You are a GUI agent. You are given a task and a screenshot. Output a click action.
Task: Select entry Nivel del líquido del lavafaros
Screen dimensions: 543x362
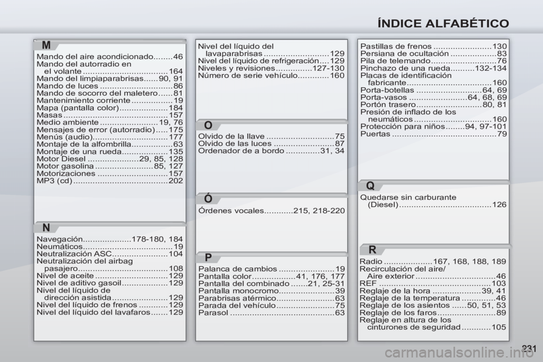[x=110, y=312]
